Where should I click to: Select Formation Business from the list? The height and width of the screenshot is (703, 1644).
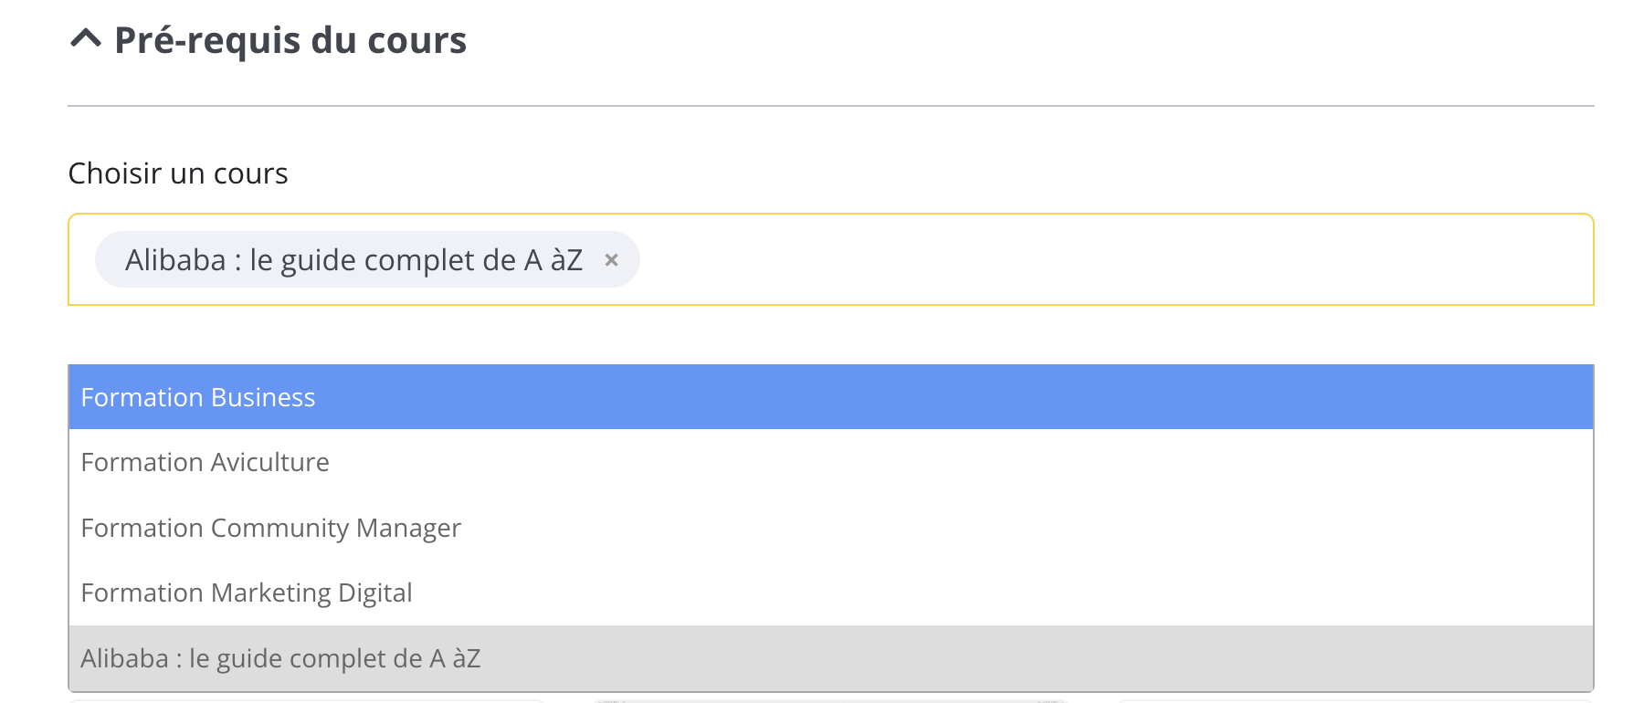point(198,397)
